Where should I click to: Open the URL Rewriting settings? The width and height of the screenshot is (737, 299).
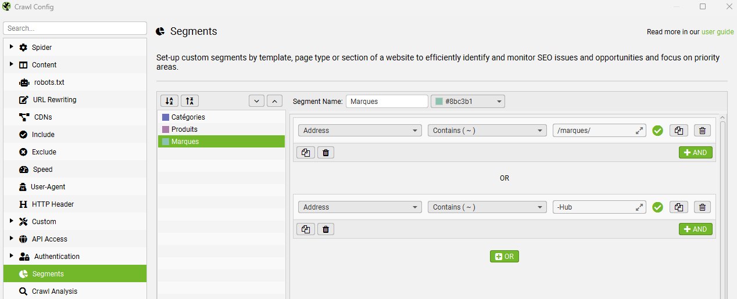click(54, 100)
